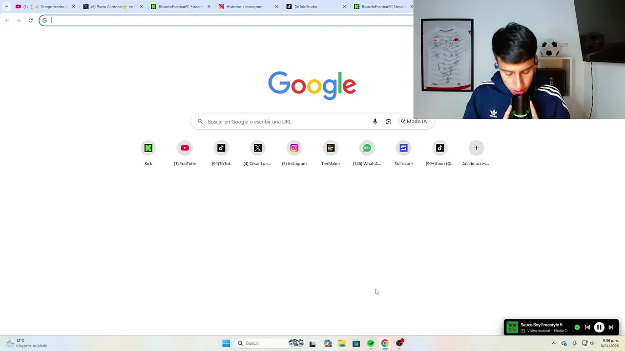Open File Explorer from the taskbar

point(342,343)
